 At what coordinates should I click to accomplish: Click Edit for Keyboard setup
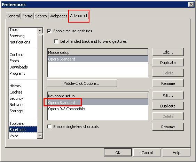click(x=168, y=96)
